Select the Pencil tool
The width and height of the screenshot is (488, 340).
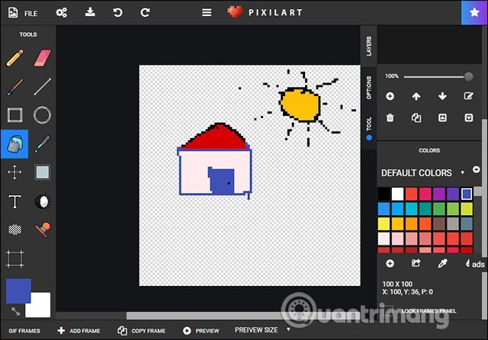tap(14, 58)
